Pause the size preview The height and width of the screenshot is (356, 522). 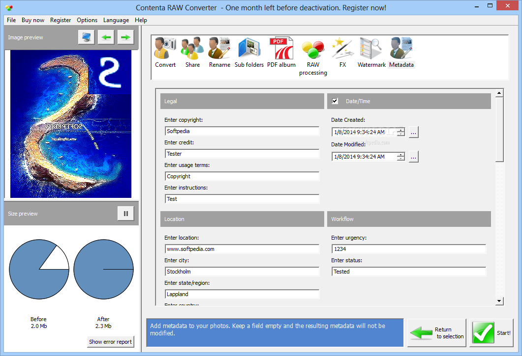126,214
